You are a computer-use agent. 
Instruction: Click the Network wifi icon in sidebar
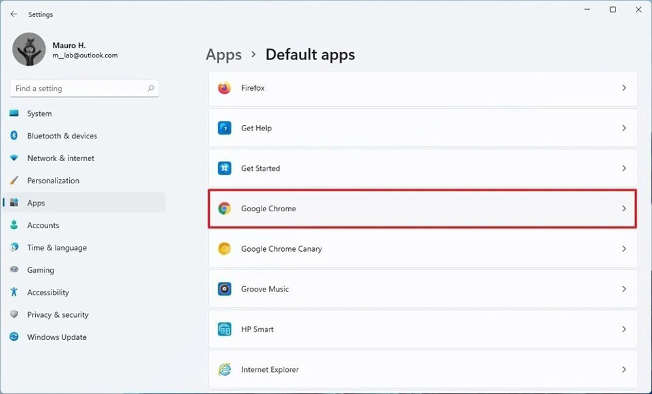tap(14, 158)
